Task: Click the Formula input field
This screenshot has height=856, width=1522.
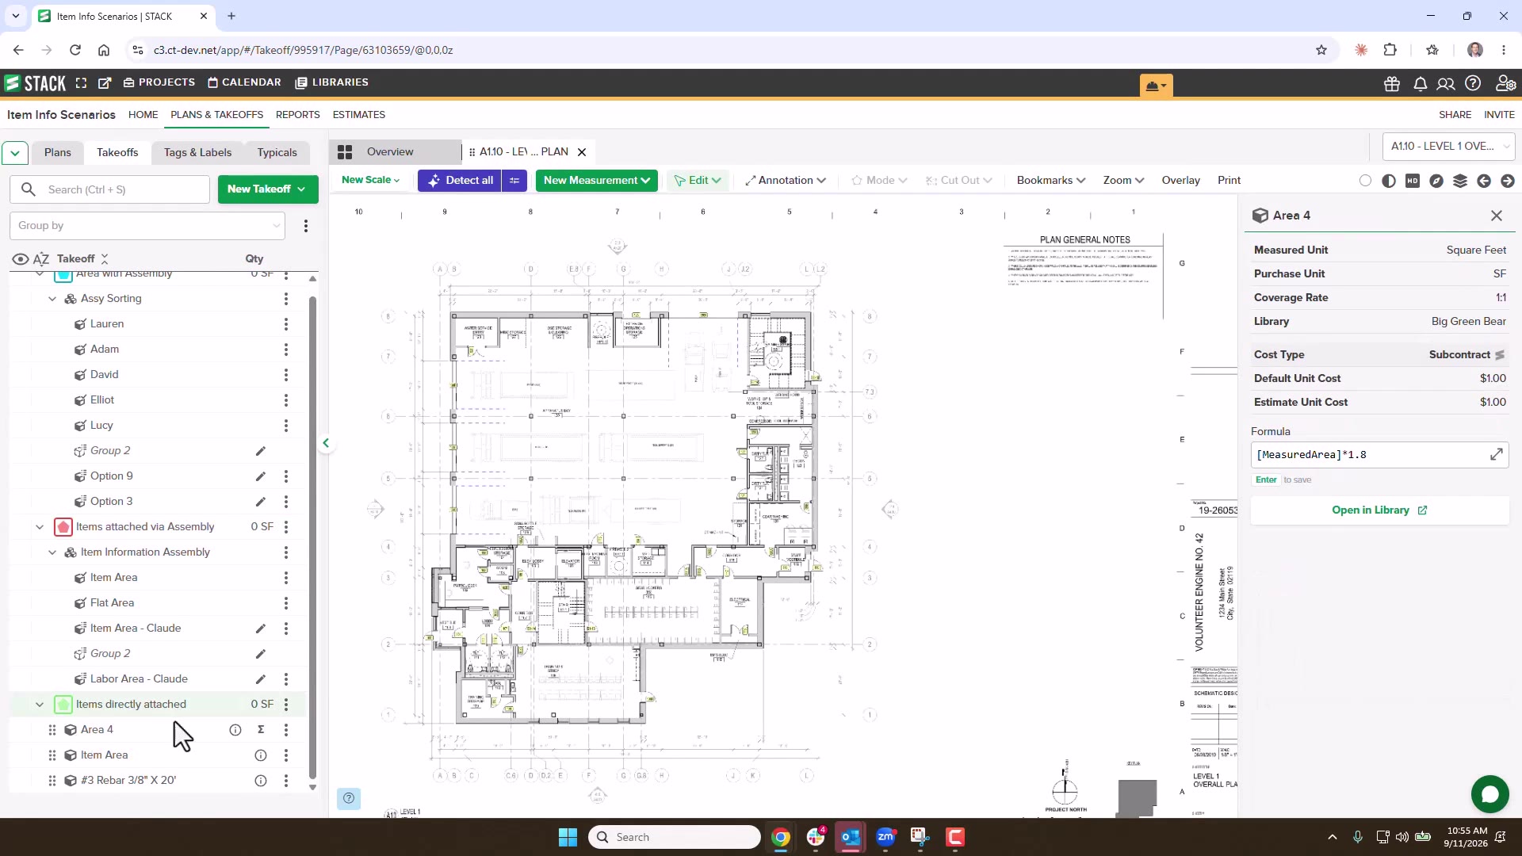Action: point(1371,455)
